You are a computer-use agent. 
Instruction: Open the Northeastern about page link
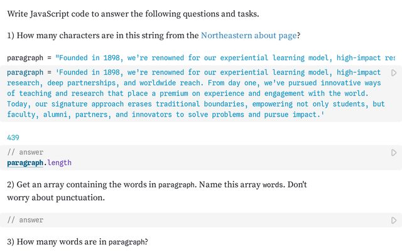click(249, 35)
